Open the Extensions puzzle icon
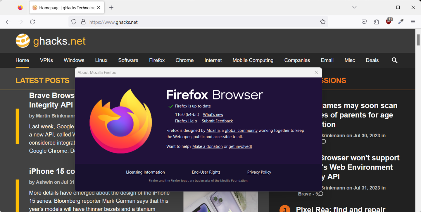421x212 pixels. pyautogui.click(x=376, y=22)
